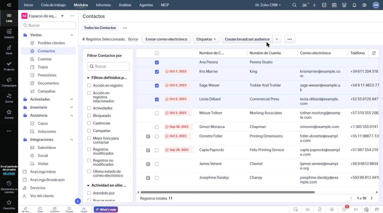This screenshot has height=213, width=383.
Task: Open column settings icon in table header
Action: (374, 53)
